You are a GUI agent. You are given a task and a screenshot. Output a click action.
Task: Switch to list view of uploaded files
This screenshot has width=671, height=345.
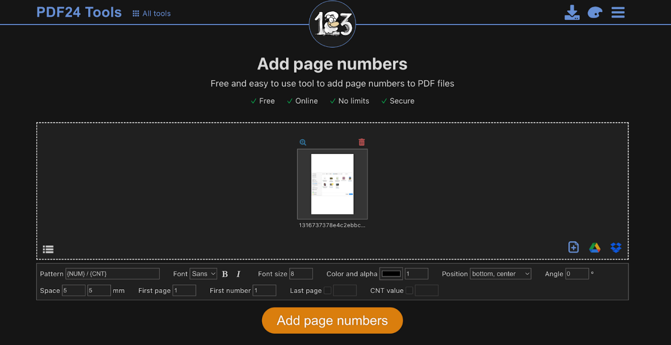[48, 249]
